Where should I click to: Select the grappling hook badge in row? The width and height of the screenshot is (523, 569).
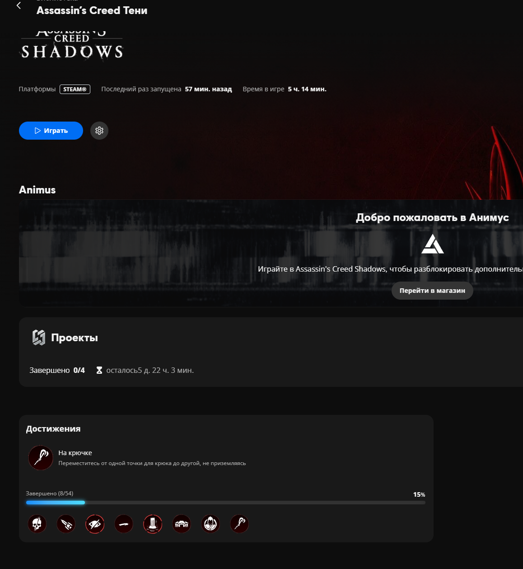(239, 524)
